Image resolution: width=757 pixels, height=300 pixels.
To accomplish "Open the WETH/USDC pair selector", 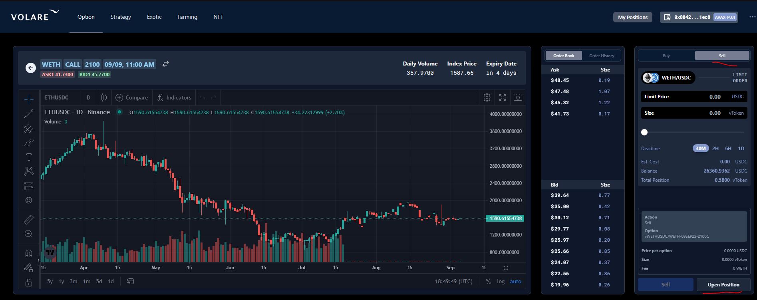I will (668, 77).
